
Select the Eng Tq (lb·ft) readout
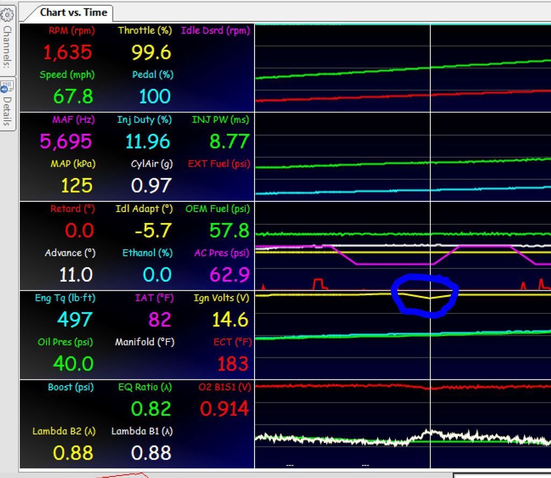click(x=74, y=320)
